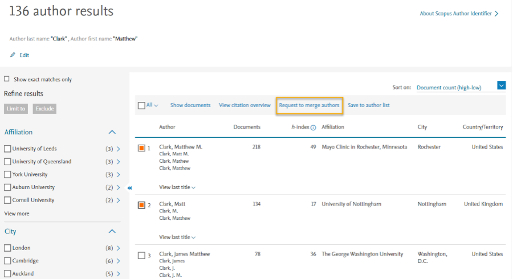
Task: Click Show documents in results toolbar
Action: pos(190,105)
